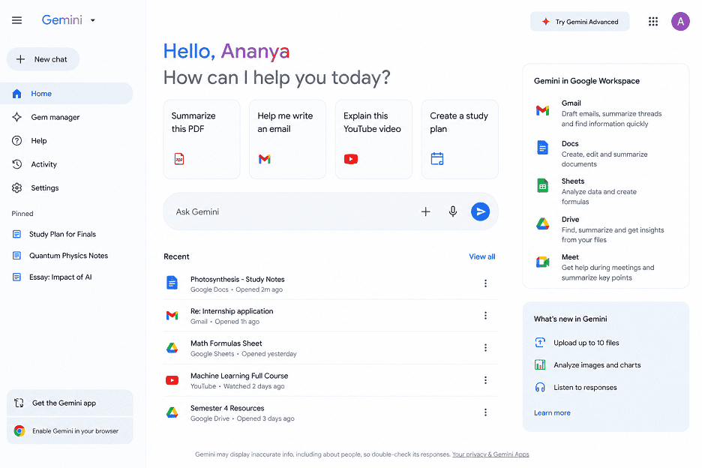The width and height of the screenshot is (702, 468).
Task: Click the microphone icon
Action: coord(453,211)
